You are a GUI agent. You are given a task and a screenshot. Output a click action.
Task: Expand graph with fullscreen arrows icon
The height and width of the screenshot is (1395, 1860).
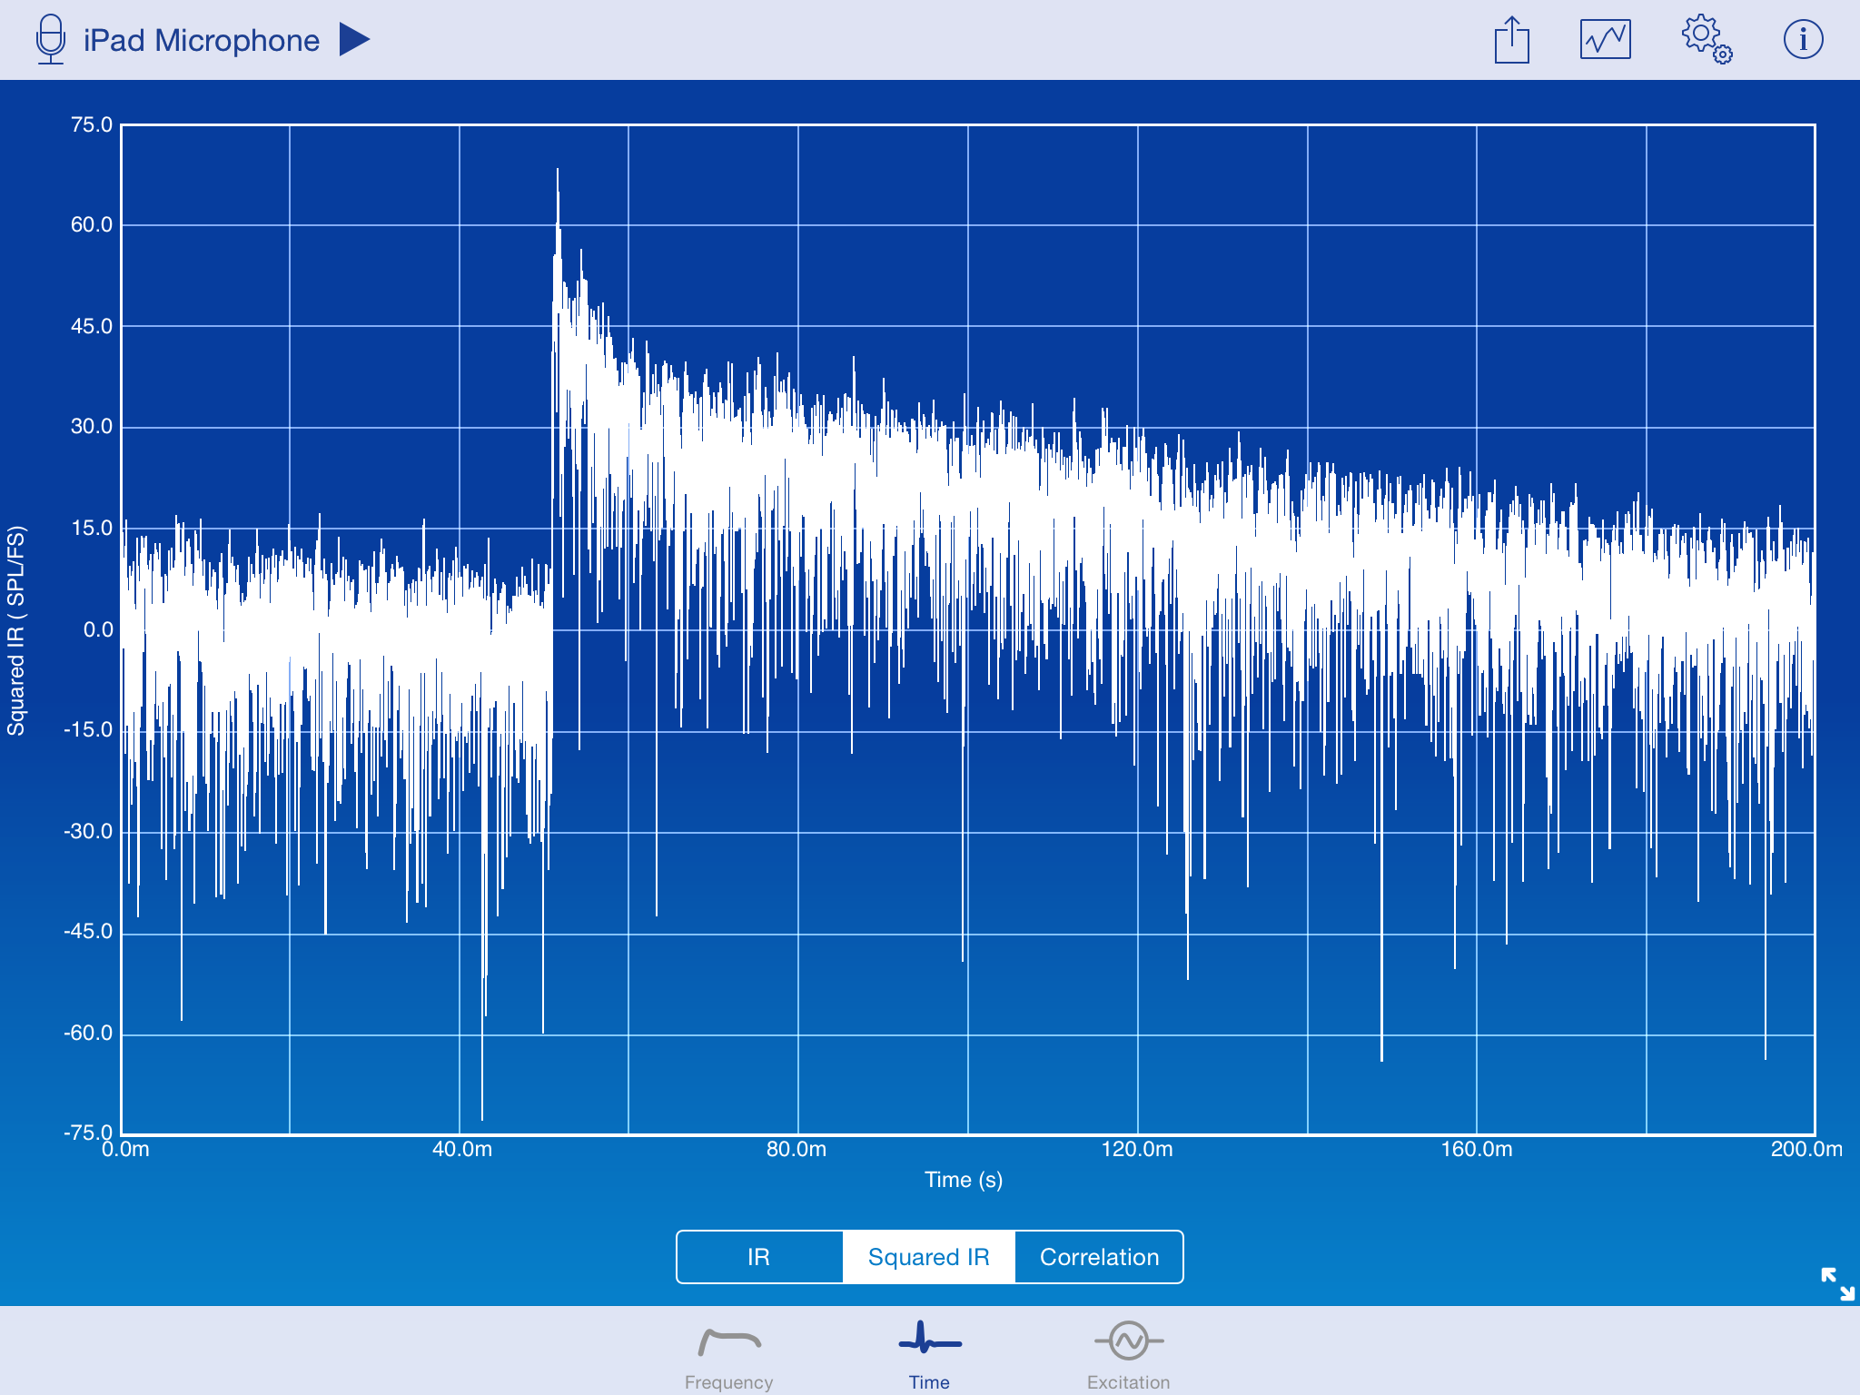[1837, 1283]
